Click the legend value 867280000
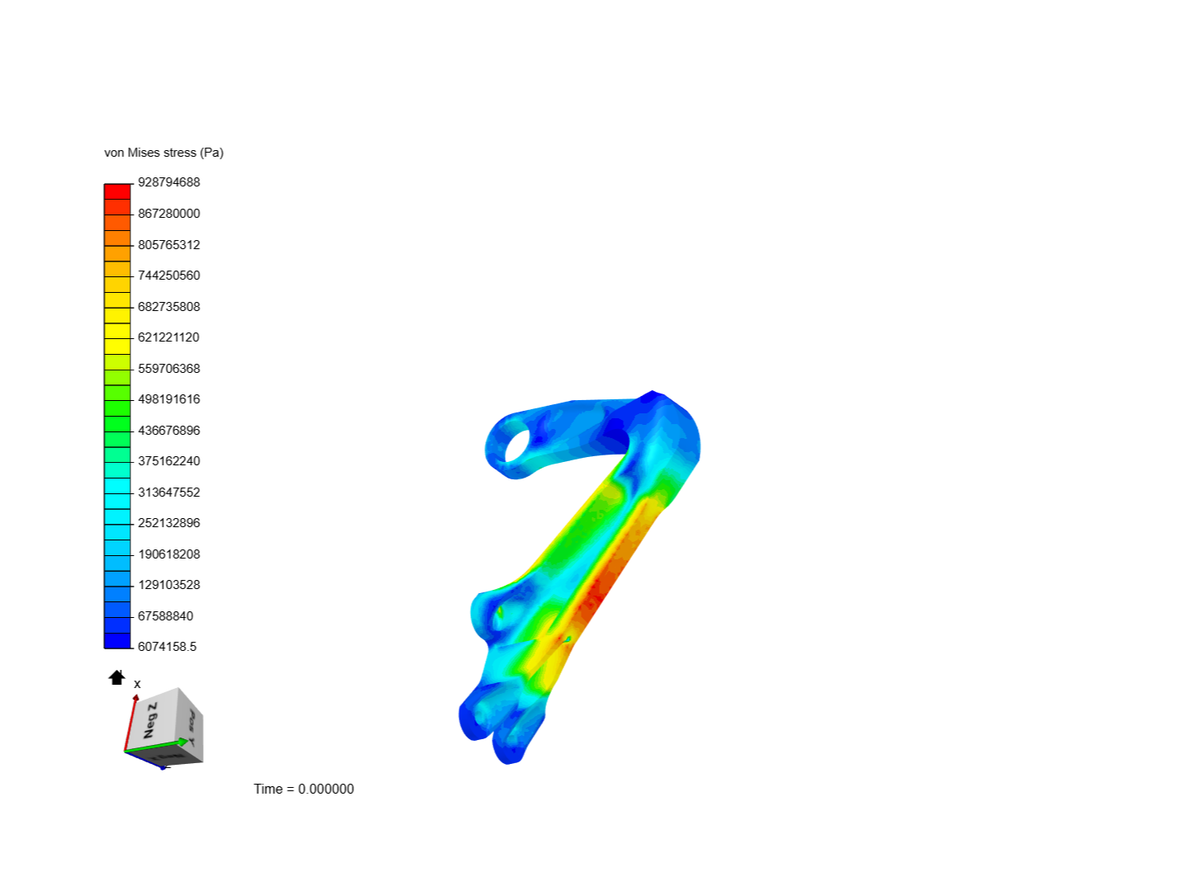 point(169,214)
